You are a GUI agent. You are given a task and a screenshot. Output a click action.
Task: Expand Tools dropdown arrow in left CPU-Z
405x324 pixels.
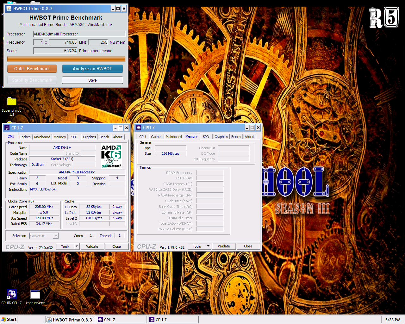click(77, 246)
